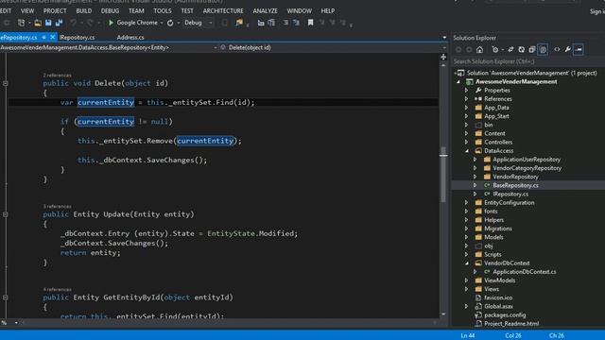Screen dimensions: 605x340
Task: Close the BaseRepository.cs tab
Action: [x=53, y=37]
